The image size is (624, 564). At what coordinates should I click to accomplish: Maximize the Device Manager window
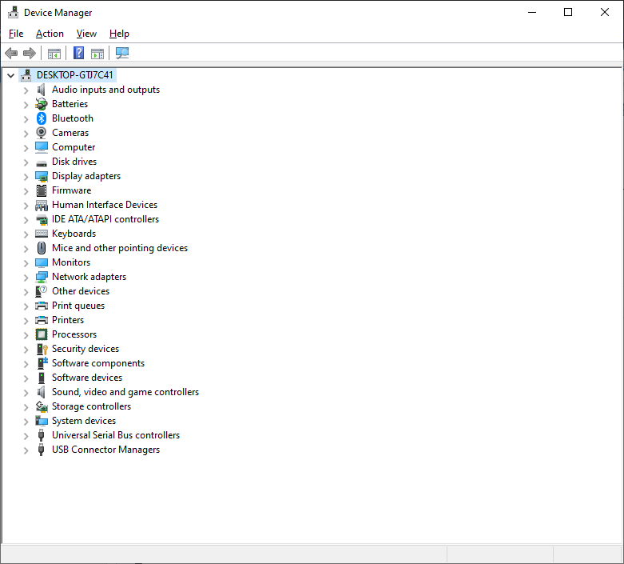pyautogui.click(x=568, y=12)
